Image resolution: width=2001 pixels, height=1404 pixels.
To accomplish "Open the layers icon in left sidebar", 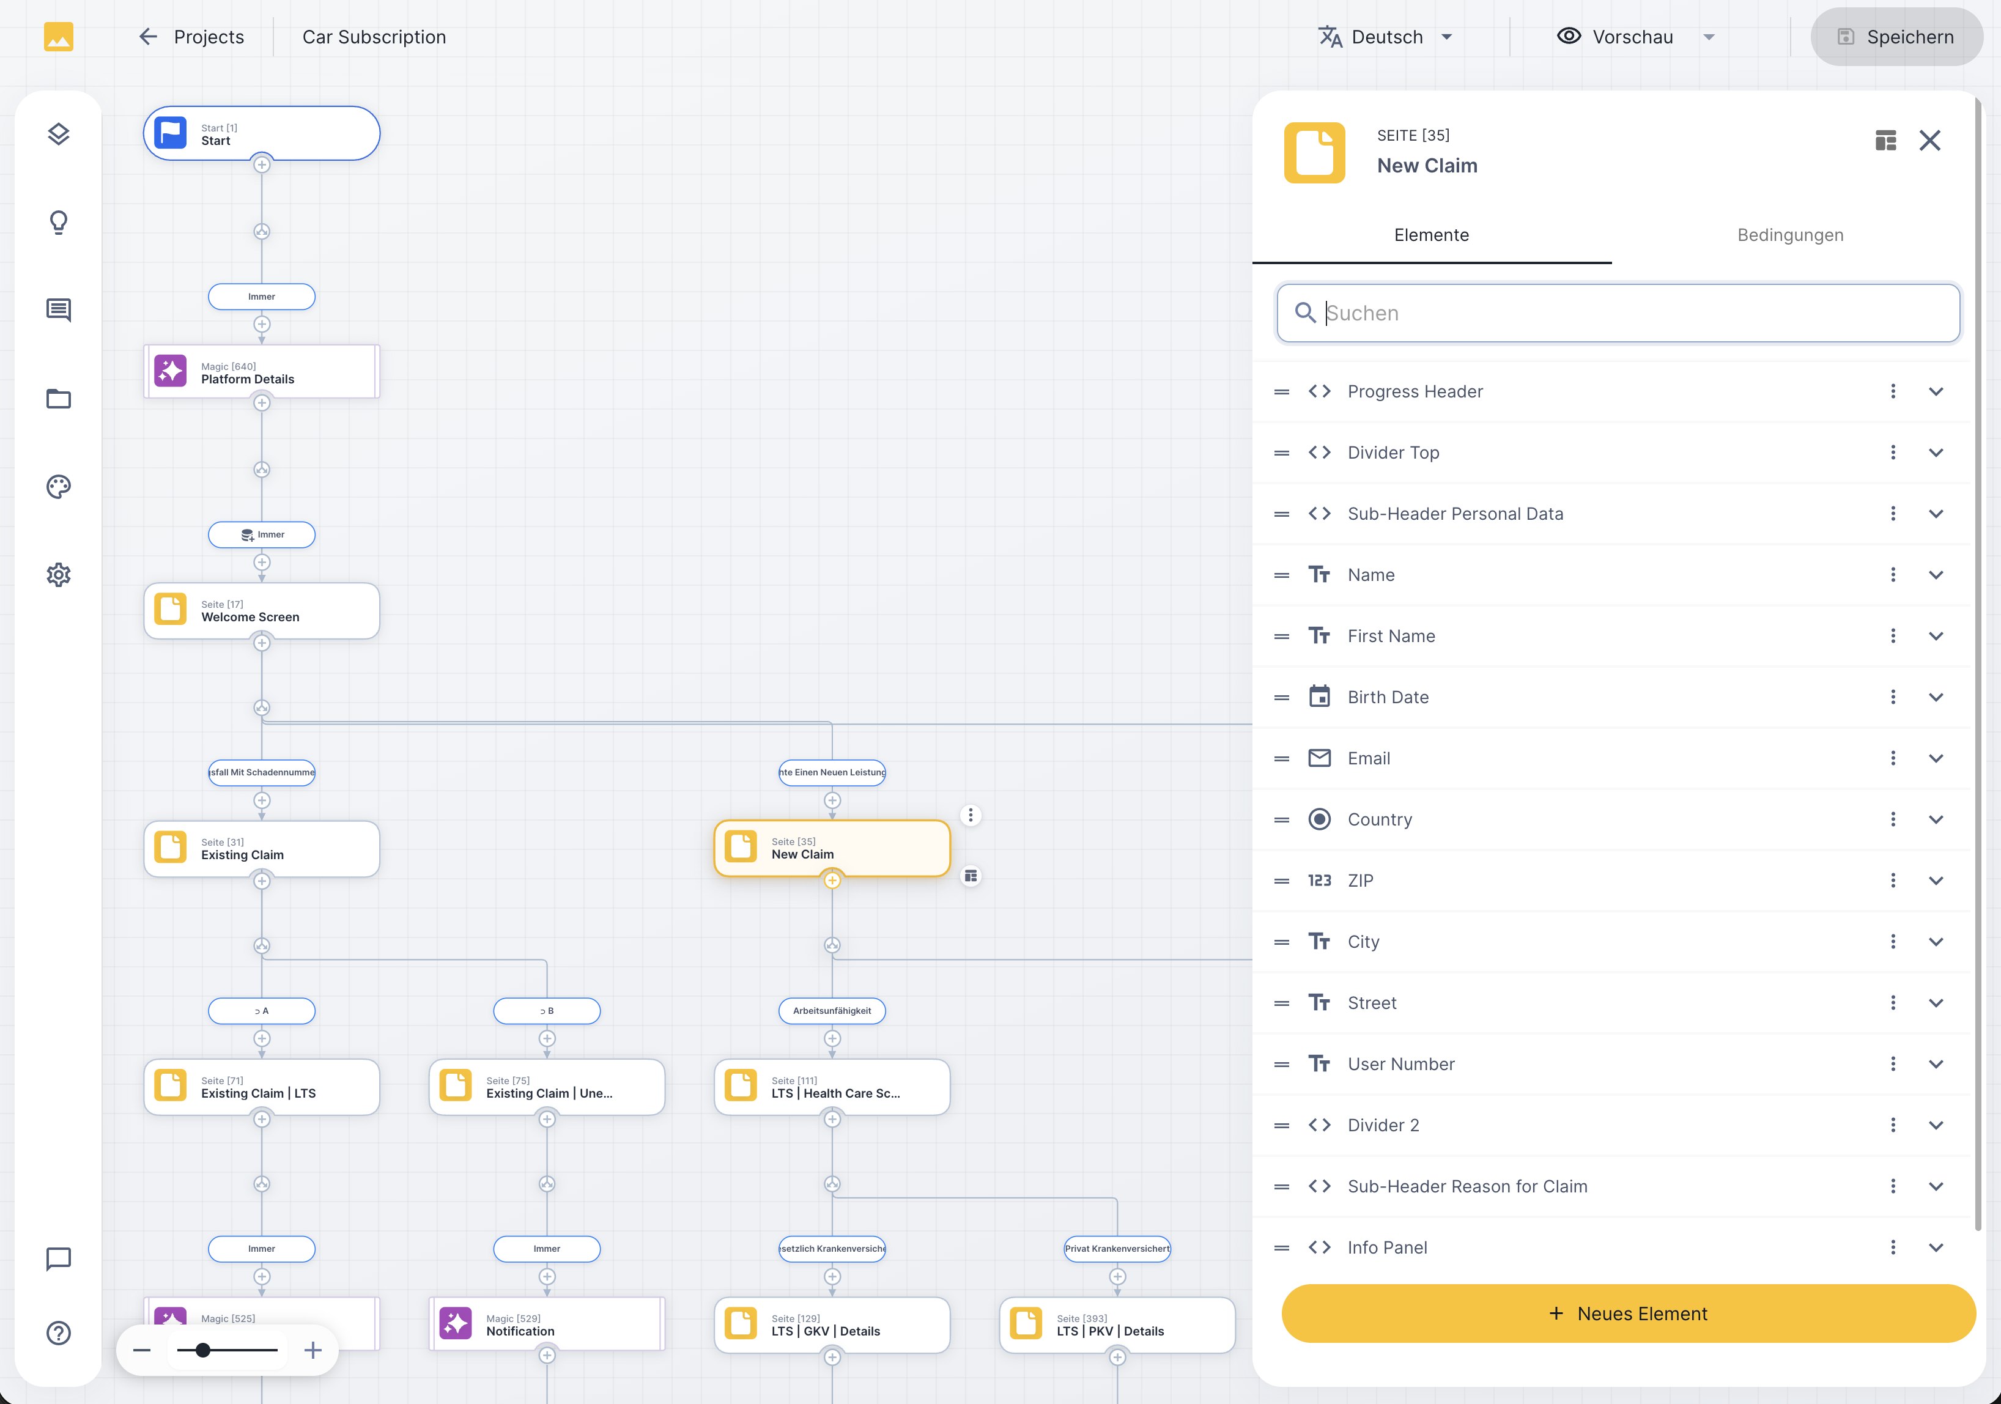I will [58, 134].
